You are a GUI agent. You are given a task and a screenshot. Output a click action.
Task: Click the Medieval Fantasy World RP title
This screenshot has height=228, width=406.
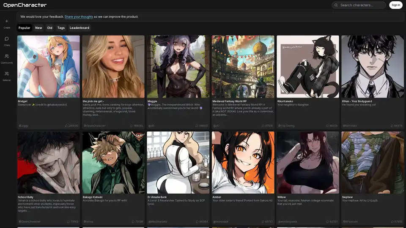tap(229, 101)
